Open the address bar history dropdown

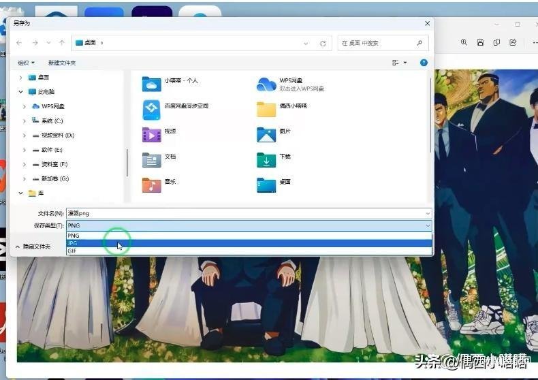(x=306, y=43)
